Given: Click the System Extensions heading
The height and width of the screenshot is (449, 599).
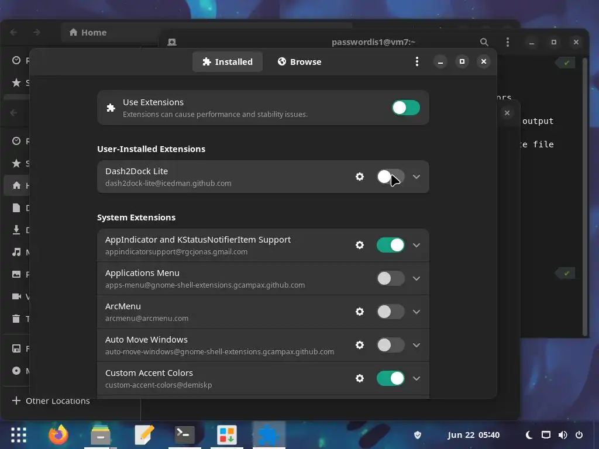Looking at the screenshot, I should coord(136,217).
